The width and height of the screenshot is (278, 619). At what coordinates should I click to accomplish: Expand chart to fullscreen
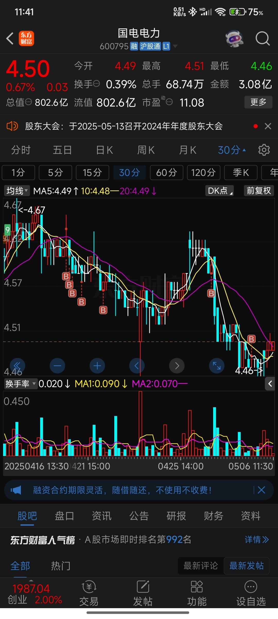[217, 366]
